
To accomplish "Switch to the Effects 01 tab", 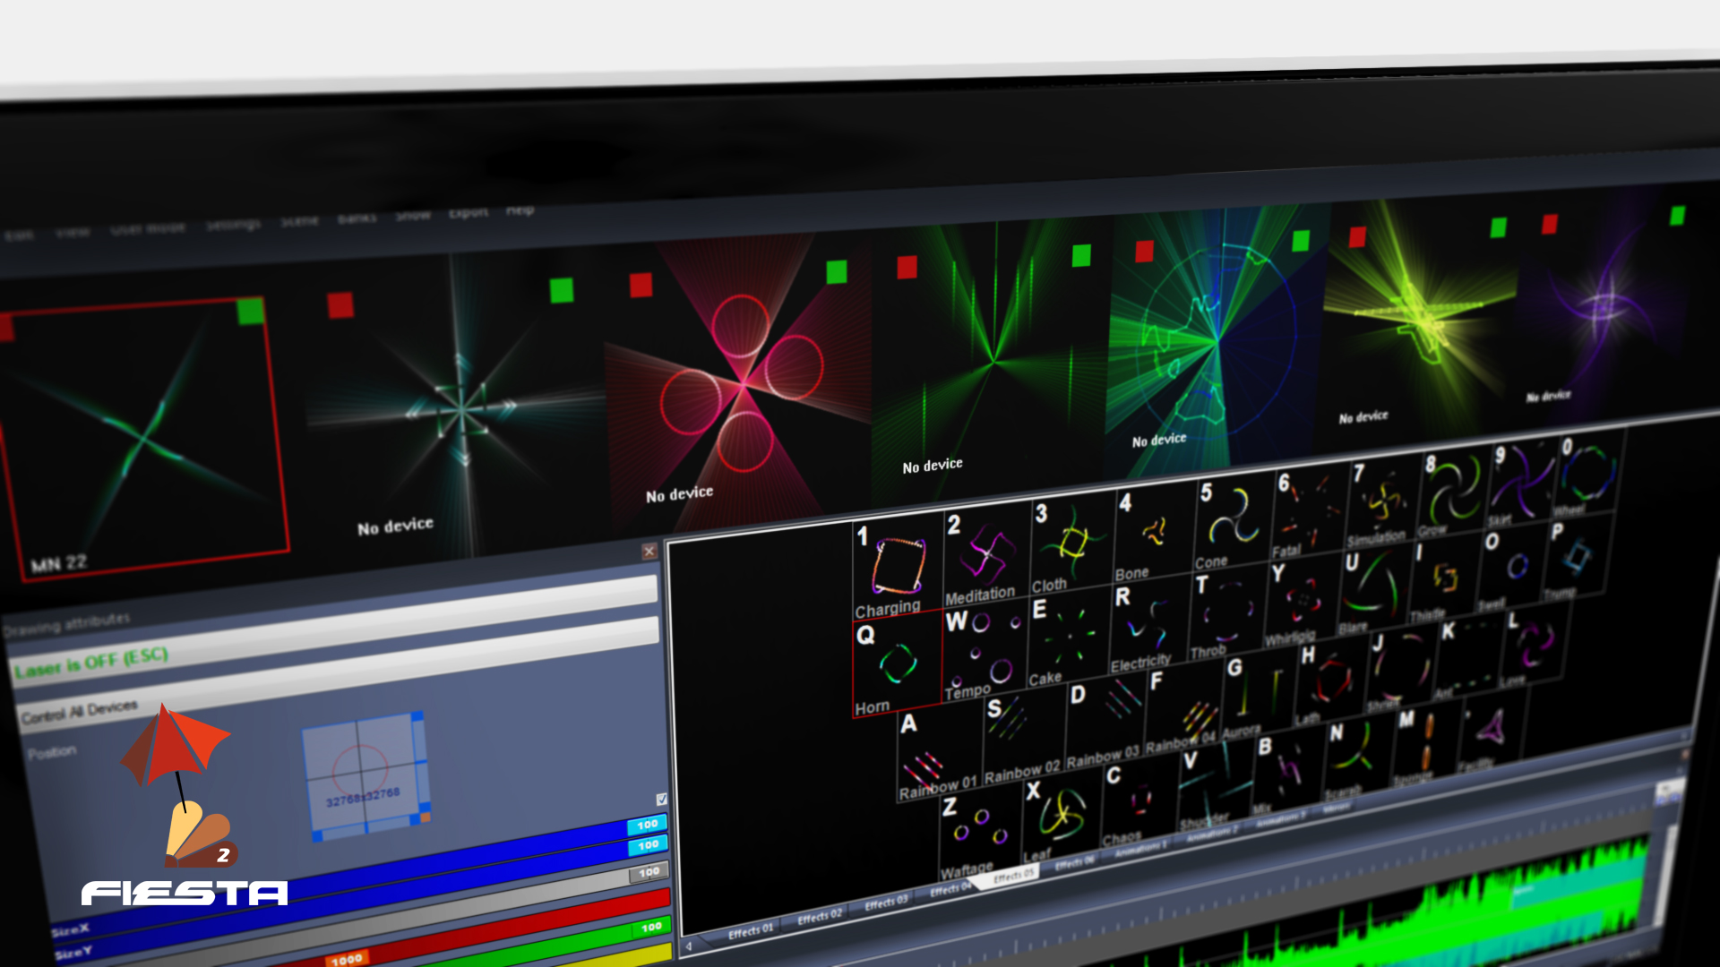I will click(750, 932).
